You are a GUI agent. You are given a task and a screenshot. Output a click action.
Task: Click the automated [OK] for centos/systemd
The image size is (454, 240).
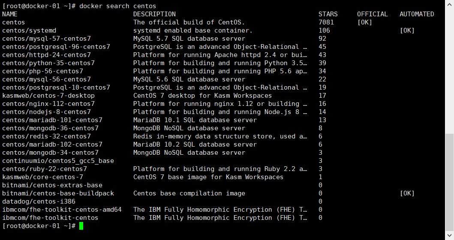[407, 30]
